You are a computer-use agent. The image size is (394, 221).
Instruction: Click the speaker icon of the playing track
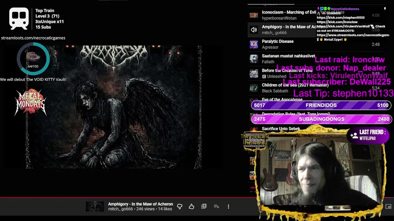(254, 30)
